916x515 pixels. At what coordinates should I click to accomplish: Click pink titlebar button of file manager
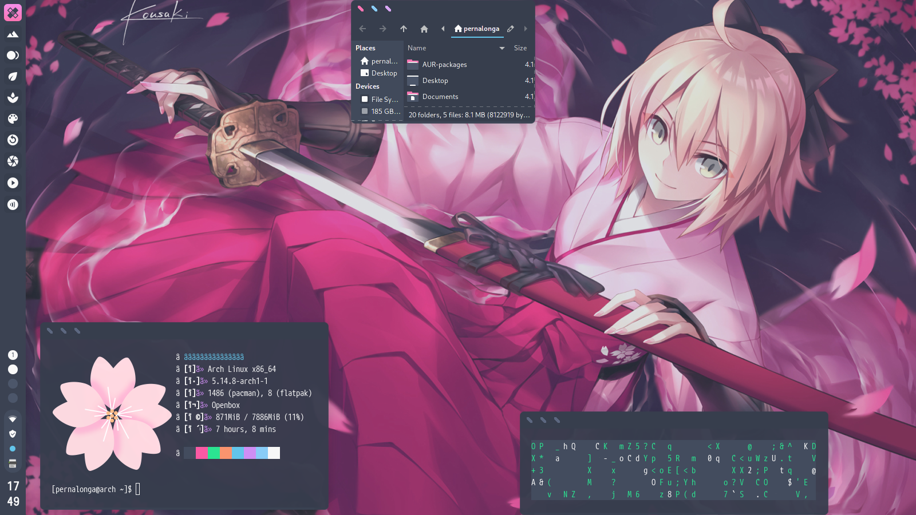pos(361,9)
